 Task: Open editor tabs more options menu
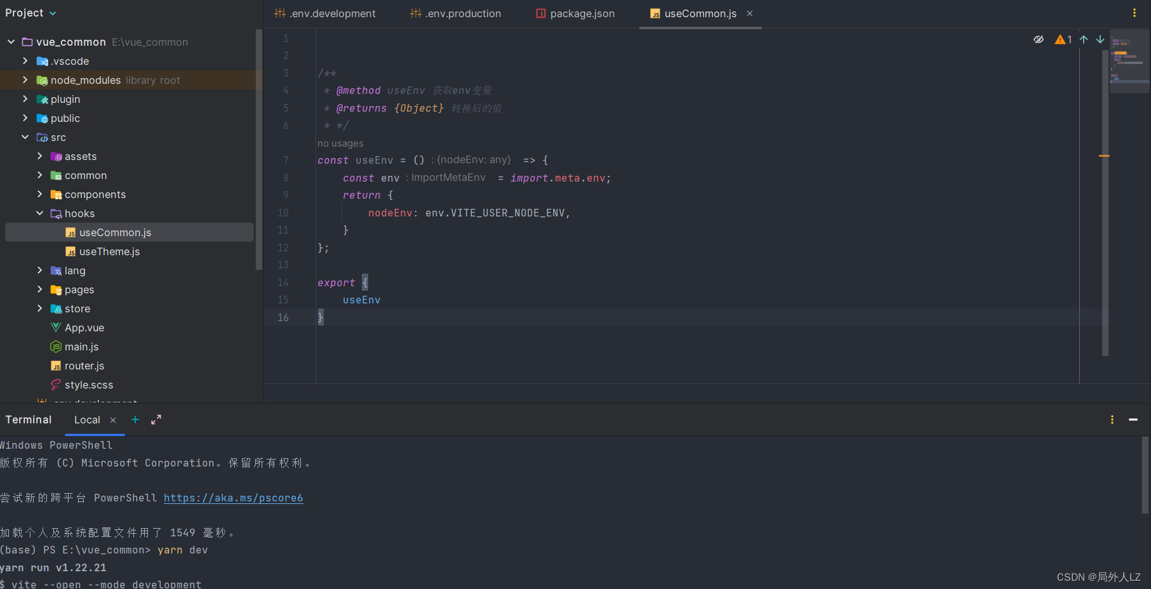[1134, 13]
